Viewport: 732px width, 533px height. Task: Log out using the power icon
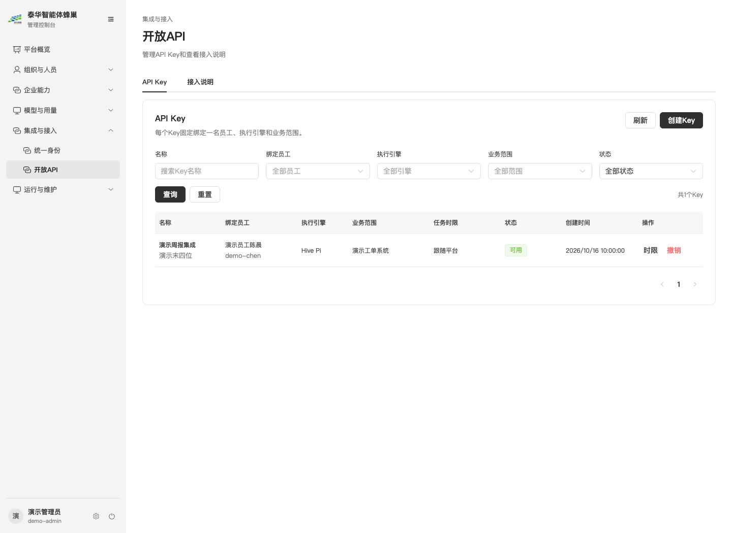(112, 516)
